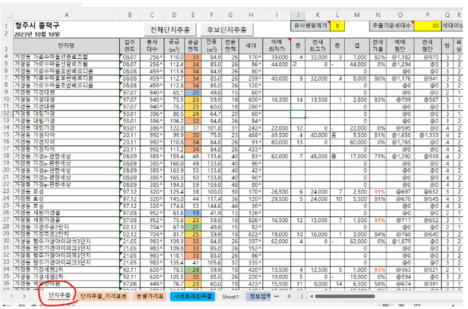Open the 동별가격표 sheet tab
The image size is (468, 309).
[150, 296]
